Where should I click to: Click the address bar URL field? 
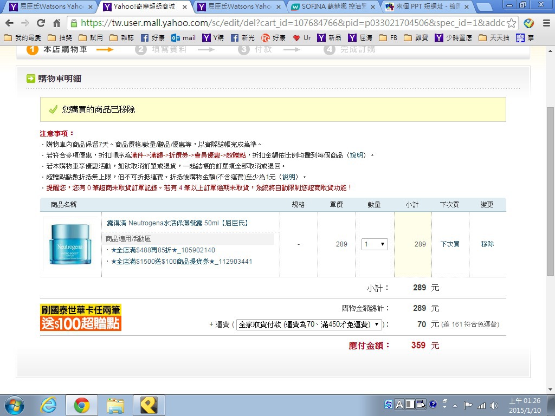[292, 23]
